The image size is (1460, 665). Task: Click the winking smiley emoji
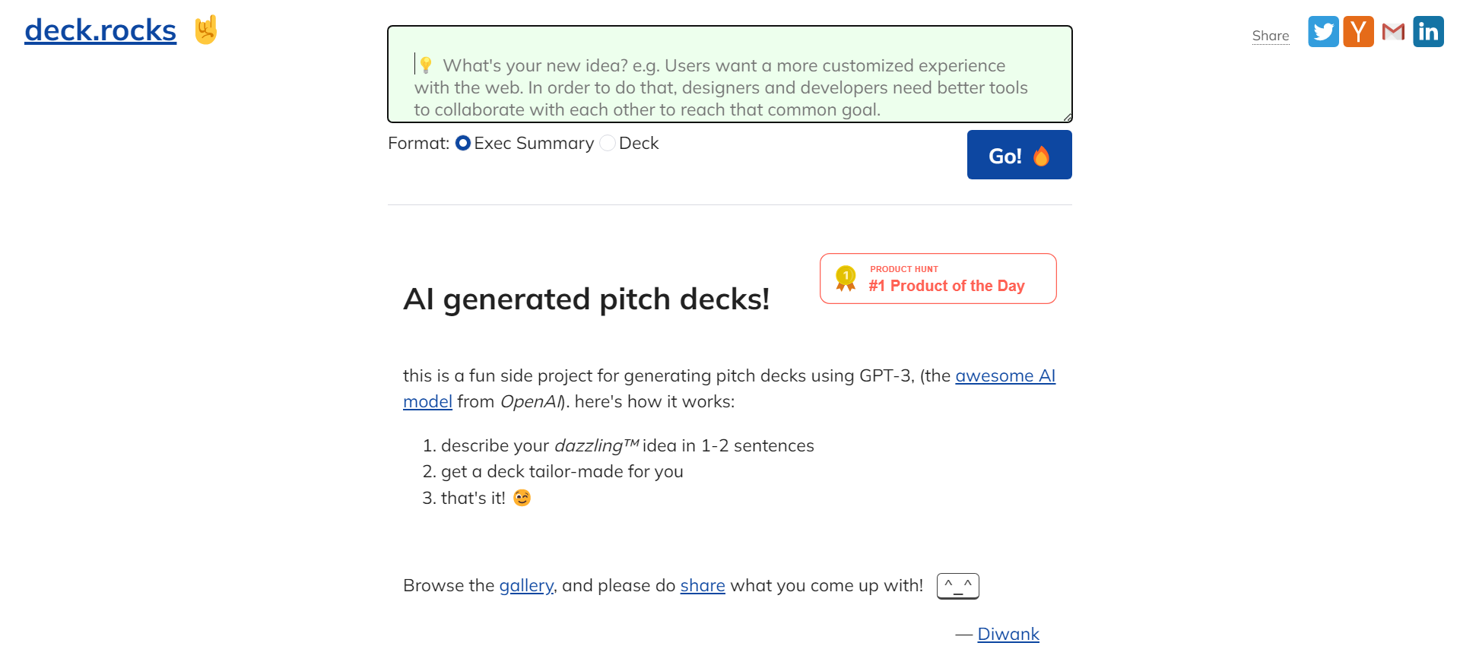pos(522,498)
